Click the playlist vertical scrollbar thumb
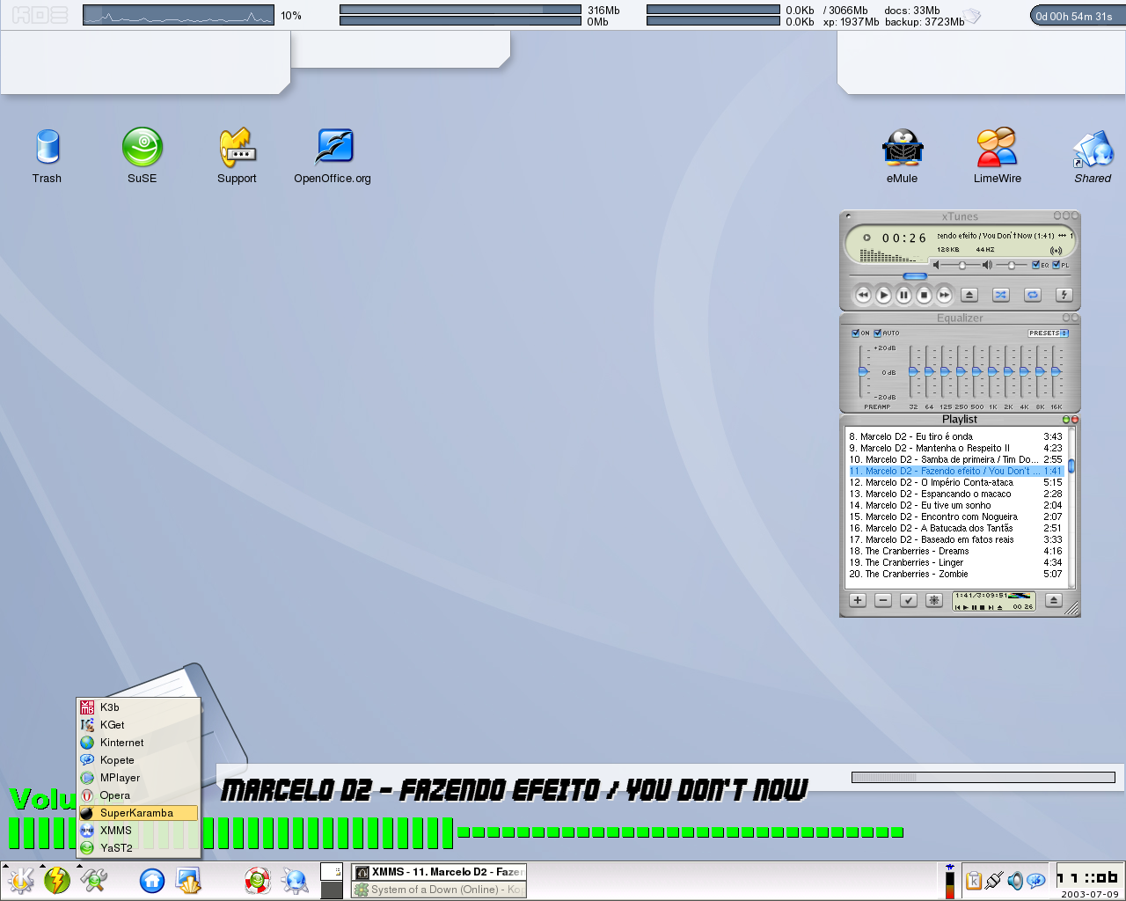This screenshot has height=901, width=1126. point(1071,466)
